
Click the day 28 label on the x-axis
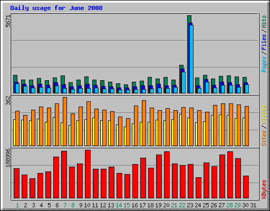(229, 205)
